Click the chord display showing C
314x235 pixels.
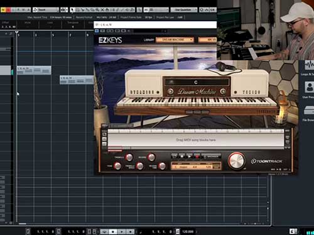(196, 82)
